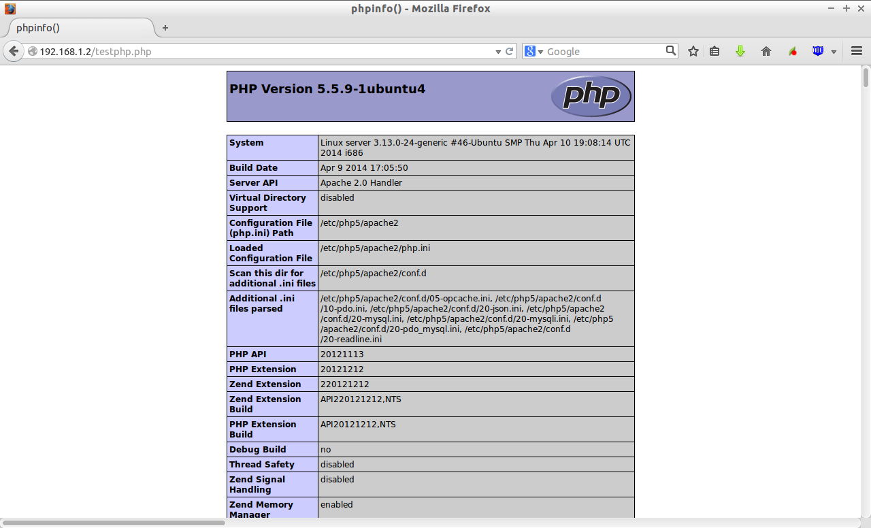Image resolution: width=871 pixels, height=528 pixels.
Task: Click the Additional .ini files parsed label
Action: [262, 303]
